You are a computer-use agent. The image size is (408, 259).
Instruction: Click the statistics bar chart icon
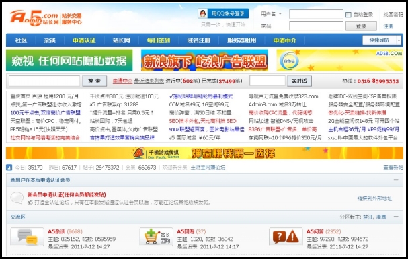(9, 168)
